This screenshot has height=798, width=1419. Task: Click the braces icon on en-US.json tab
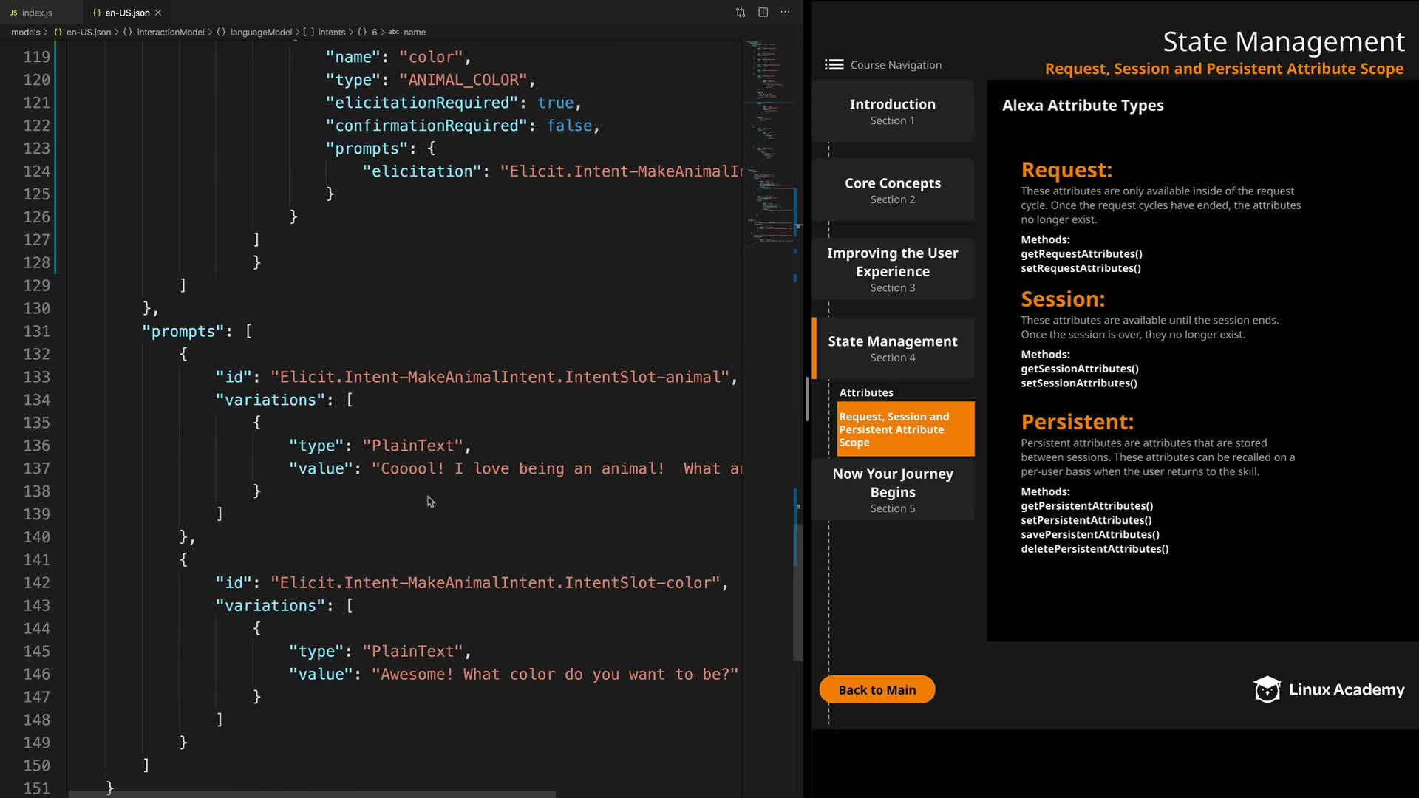(97, 13)
